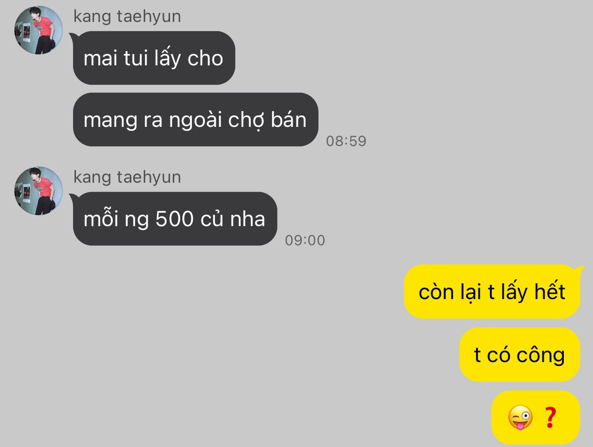The image size is (593, 447).
Task: Click the word 'hết' in the yellow bubble
Action: point(550,291)
